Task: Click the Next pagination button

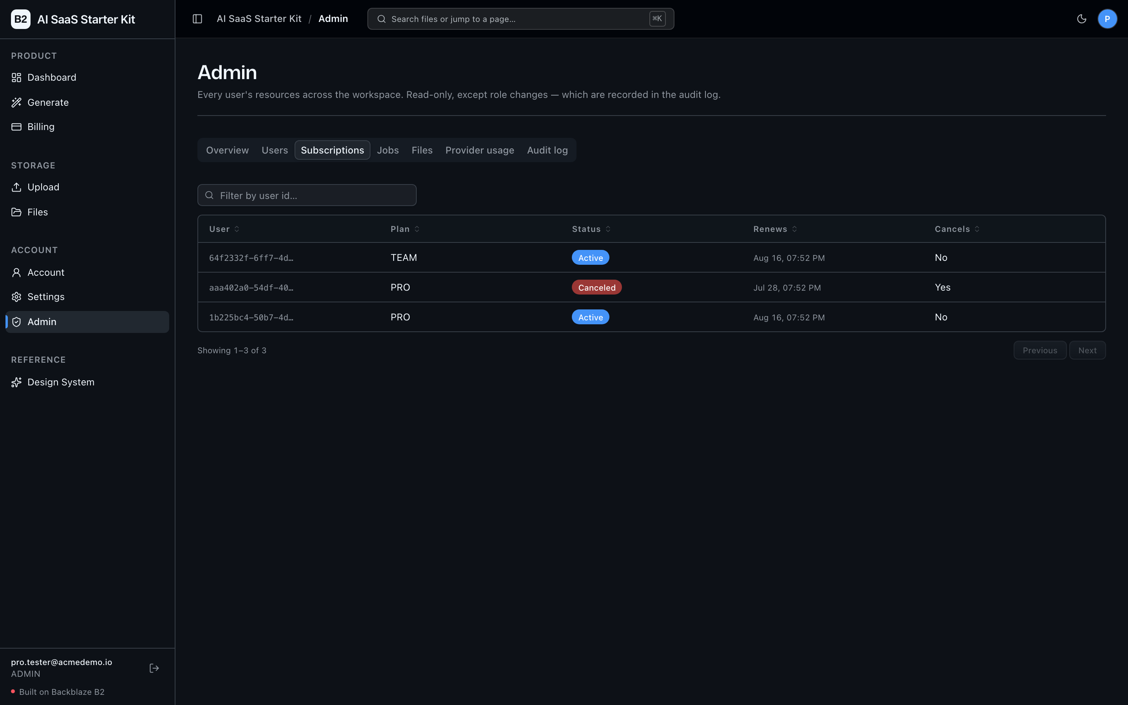Action: click(x=1087, y=350)
